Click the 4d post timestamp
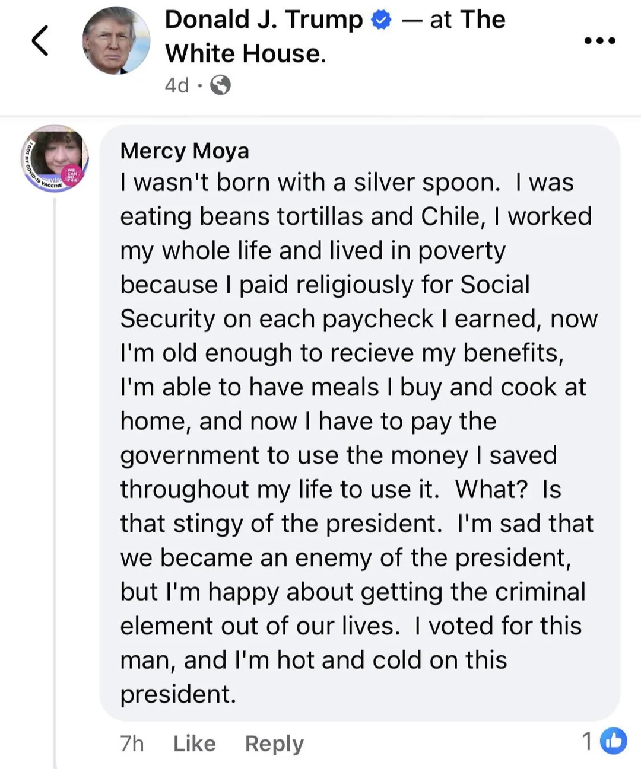Viewport: 641px width, 769px height. pyautogui.click(x=177, y=85)
